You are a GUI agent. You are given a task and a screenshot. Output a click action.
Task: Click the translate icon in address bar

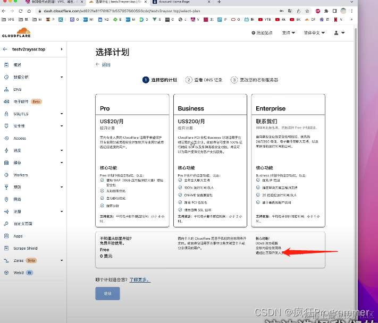pos(290,11)
